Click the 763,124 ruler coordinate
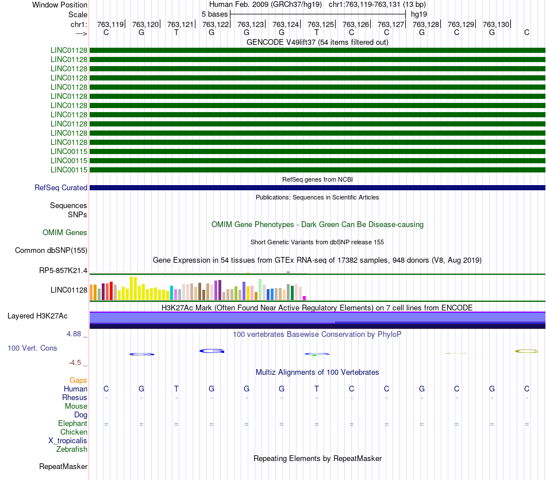 [x=286, y=24]
